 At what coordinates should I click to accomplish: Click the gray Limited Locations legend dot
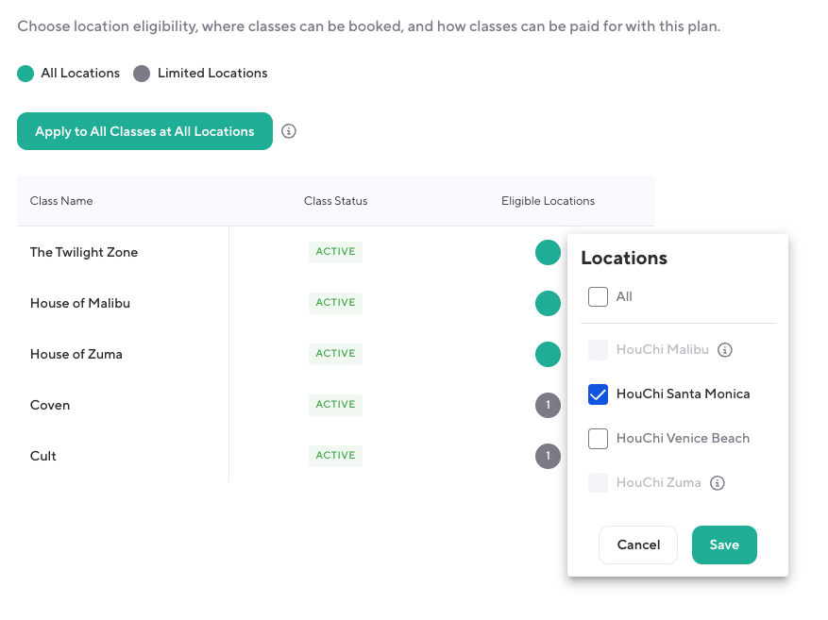coord(142,74)
